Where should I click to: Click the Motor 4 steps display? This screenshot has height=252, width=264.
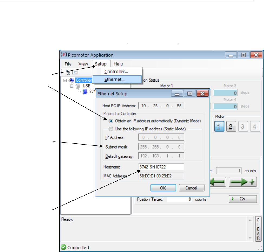[225, 106]
